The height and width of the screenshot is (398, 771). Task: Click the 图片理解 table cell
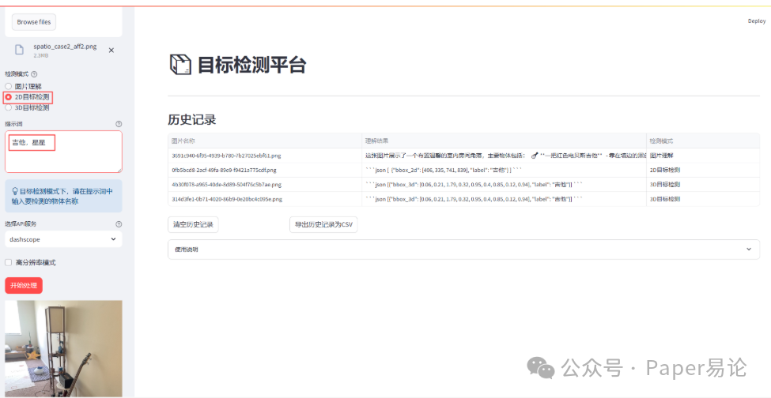click(x=703, y=156)
